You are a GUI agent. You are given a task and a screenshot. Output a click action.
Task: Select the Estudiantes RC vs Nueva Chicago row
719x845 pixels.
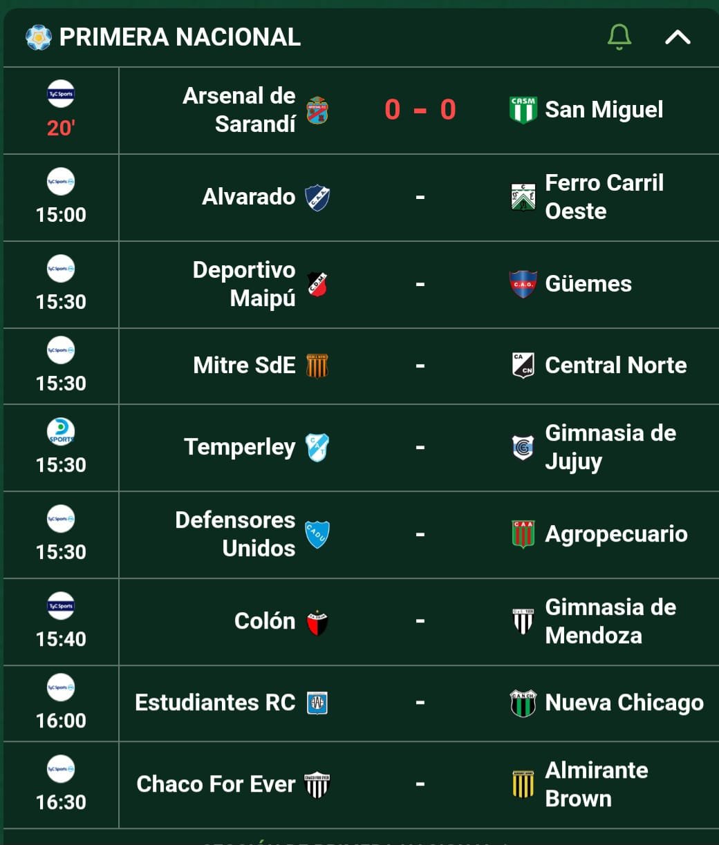pyautogui.click(x=359, y=703)
